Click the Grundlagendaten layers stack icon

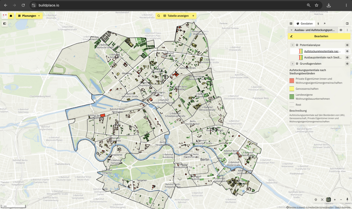pos(297,64)
